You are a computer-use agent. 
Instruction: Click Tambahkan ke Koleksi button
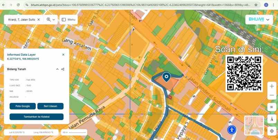[36, 117]
